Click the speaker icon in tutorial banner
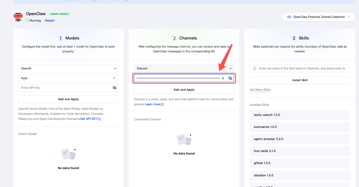The image size is (359, 187). click(289, 17)
